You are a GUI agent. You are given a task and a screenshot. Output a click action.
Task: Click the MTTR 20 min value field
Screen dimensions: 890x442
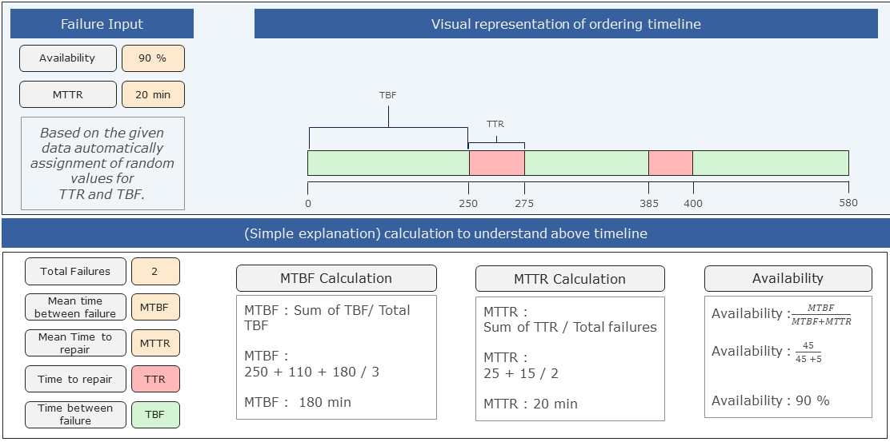153,94
